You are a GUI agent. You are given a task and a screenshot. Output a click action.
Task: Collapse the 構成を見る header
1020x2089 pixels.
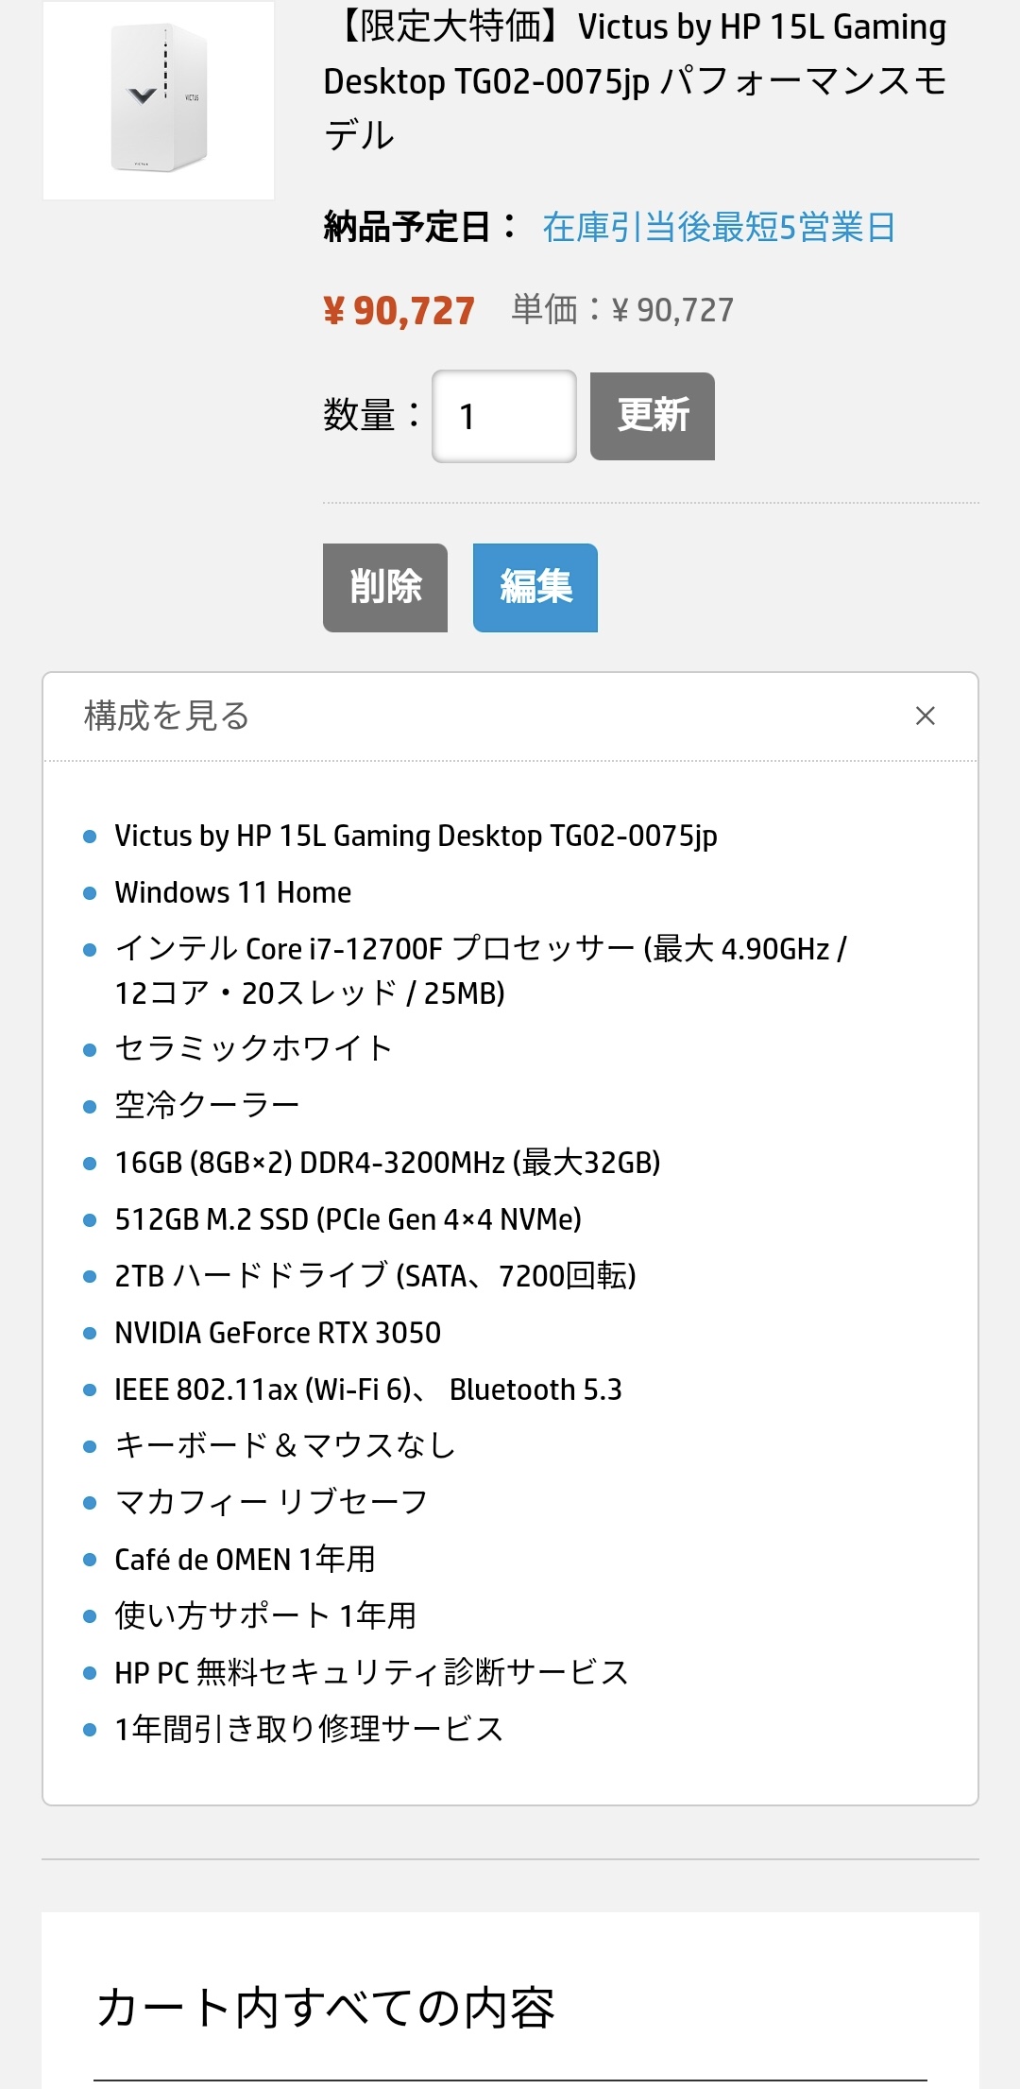(x=510, y=716)
